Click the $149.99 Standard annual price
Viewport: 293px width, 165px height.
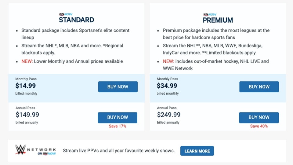click(x=27, y=115)
